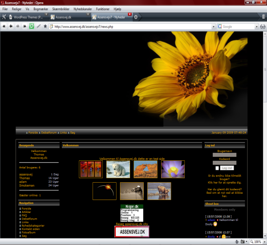
Task: Close the Assensvej.dk tab
Action: pyautogui.click(x=88, y=14)
